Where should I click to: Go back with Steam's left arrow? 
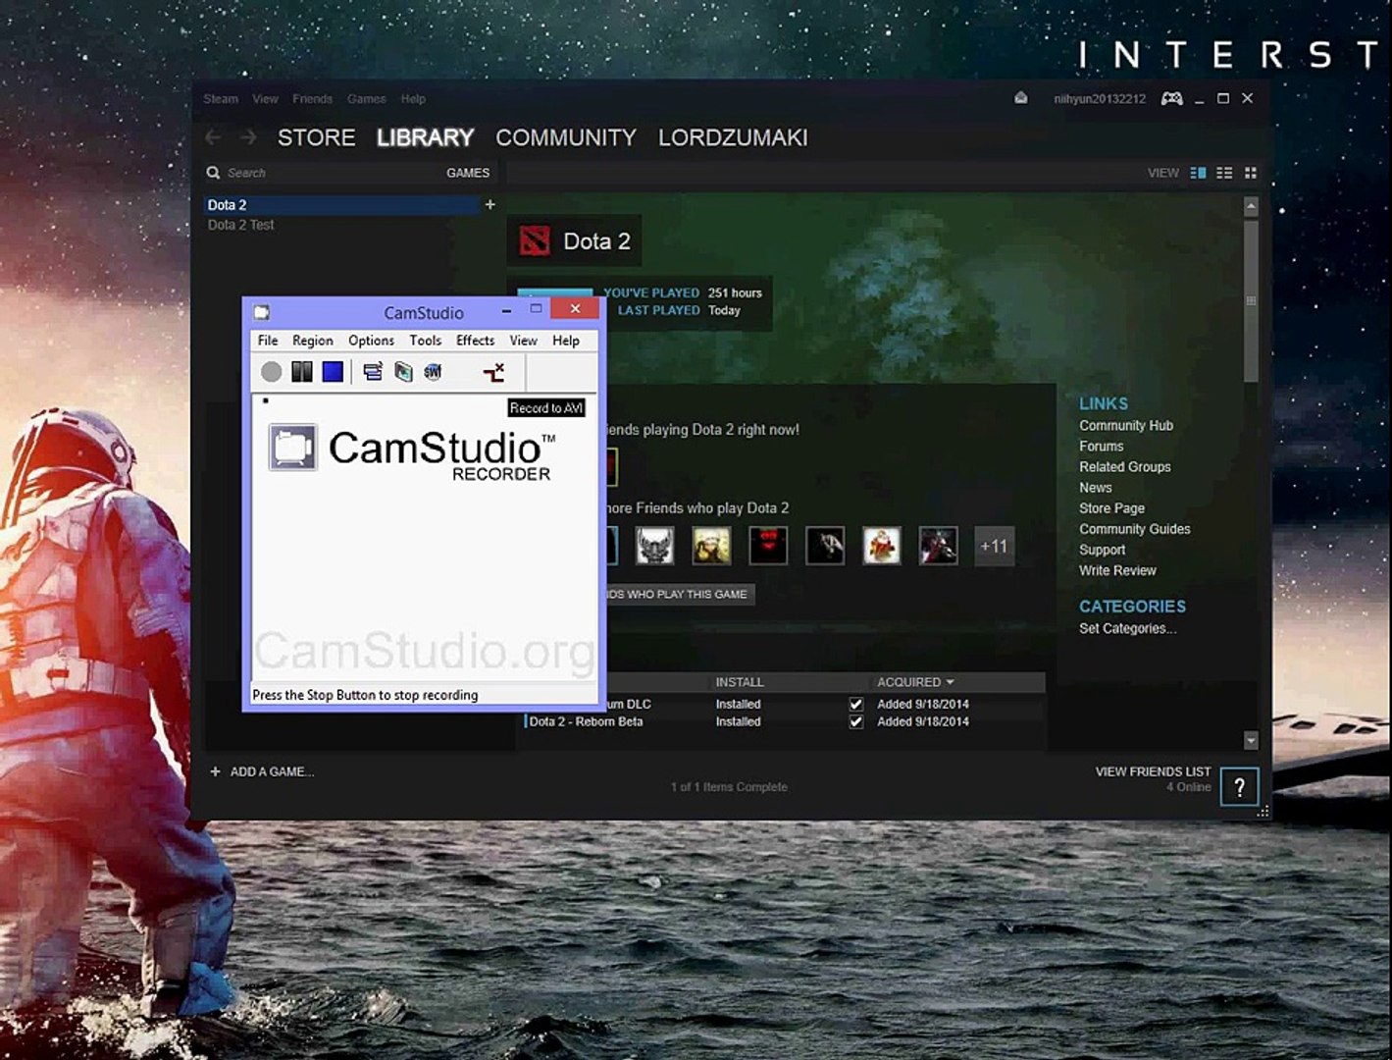pos(213,137)
